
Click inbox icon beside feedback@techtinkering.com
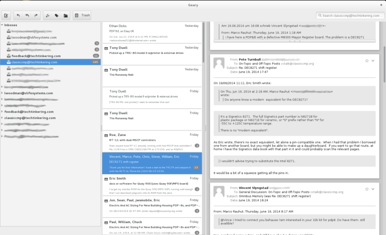click(x=9, y=56)
